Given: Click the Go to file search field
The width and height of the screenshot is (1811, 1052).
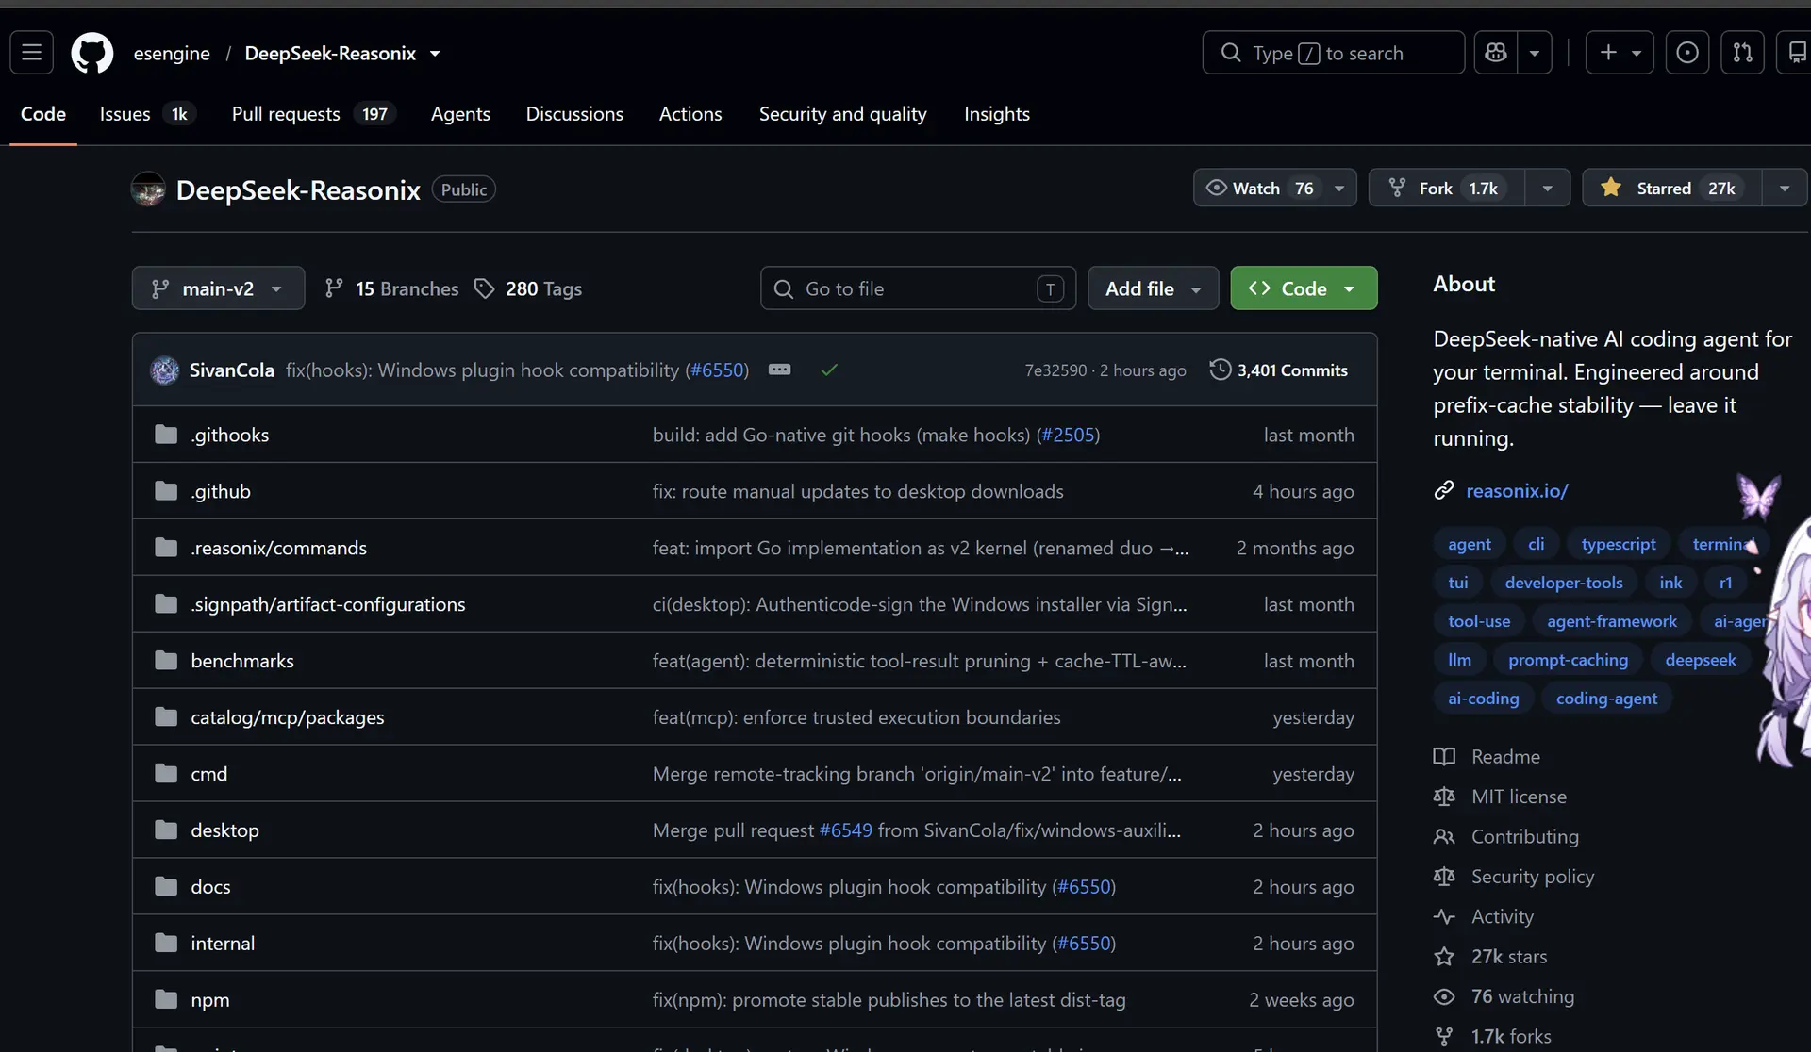Looking at the screenshot, I should click(918, 288).
